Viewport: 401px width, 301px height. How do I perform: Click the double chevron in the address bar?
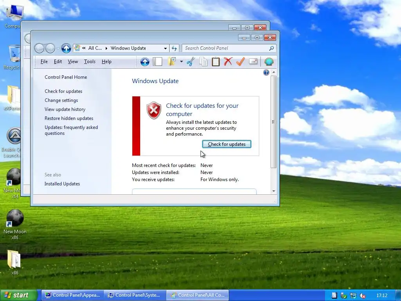pyautogui.click(x=84, y=48)
